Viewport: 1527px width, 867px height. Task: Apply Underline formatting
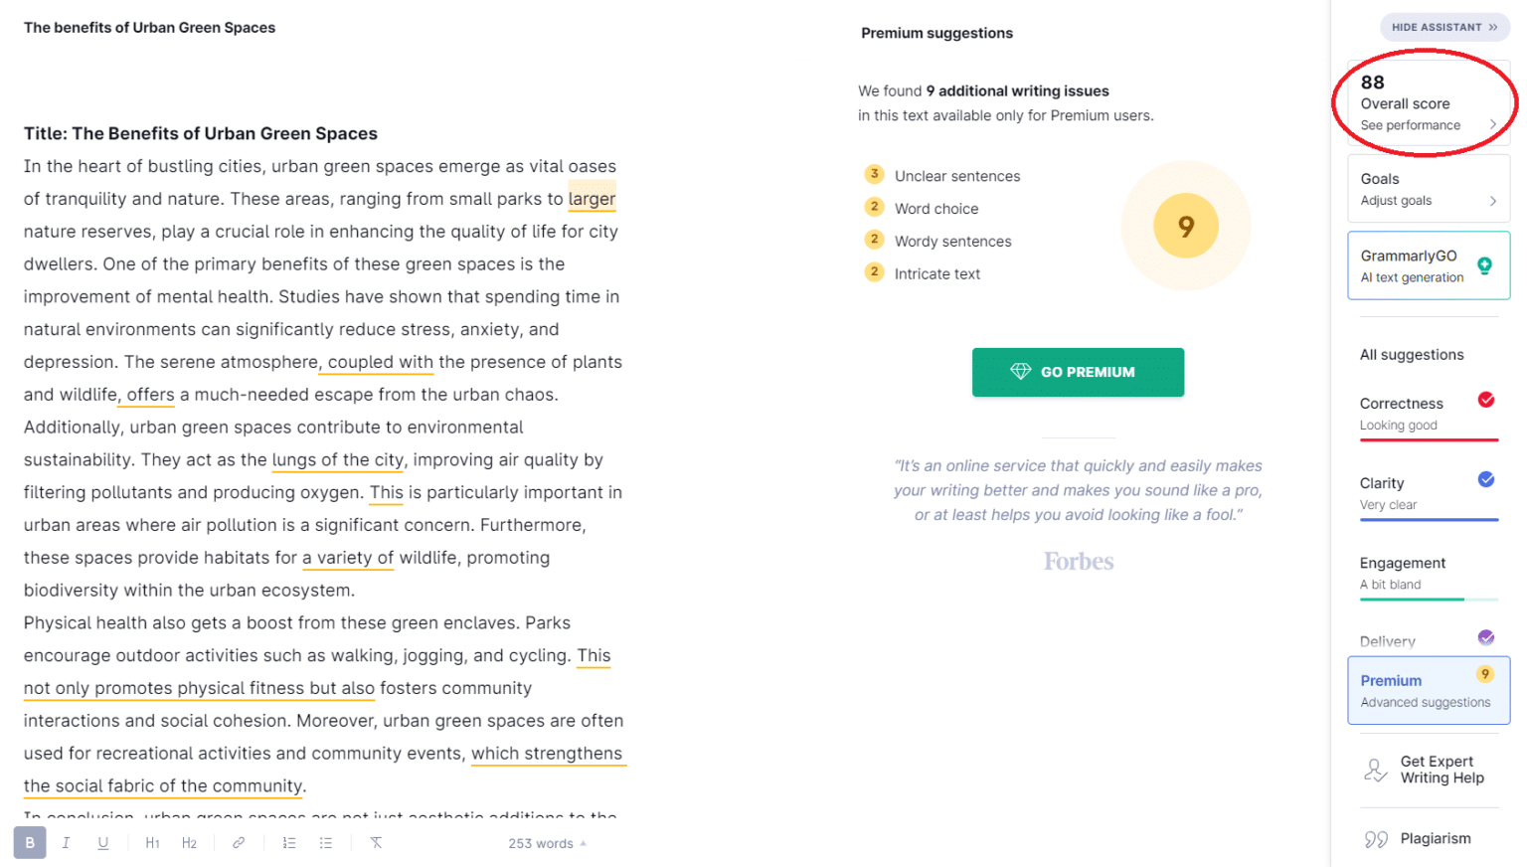pyautogui.click(x=102, y=842)
